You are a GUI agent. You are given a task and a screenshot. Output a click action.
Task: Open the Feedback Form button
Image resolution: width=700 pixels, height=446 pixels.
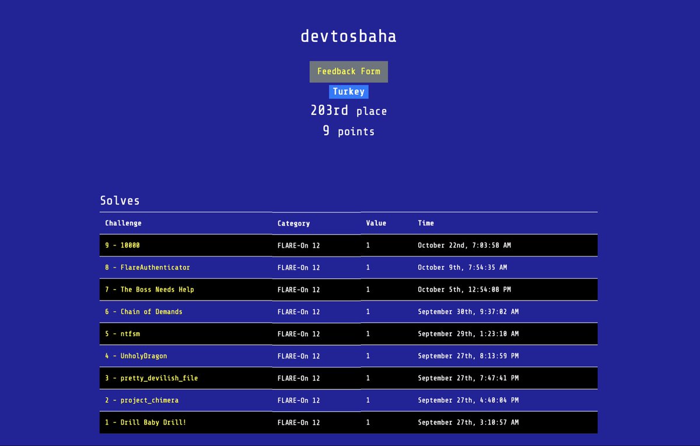[x=348, y=72]
